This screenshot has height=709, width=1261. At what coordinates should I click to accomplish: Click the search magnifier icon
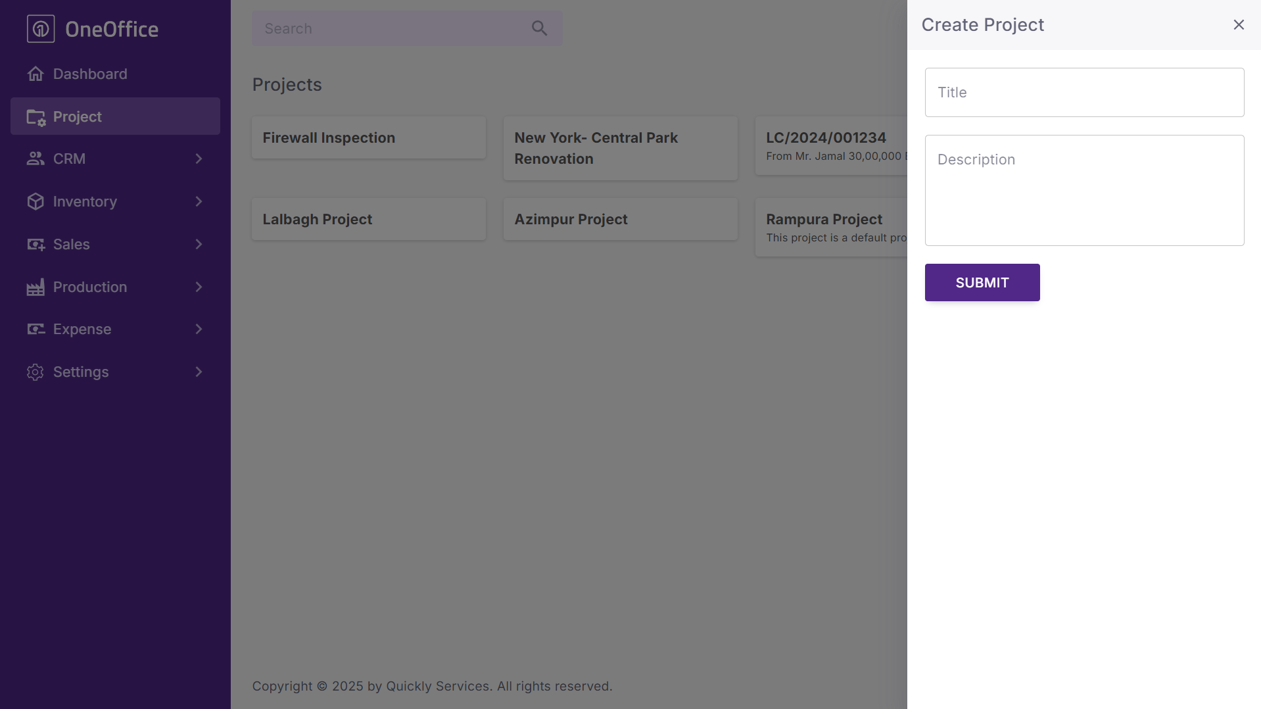(539, 28)
